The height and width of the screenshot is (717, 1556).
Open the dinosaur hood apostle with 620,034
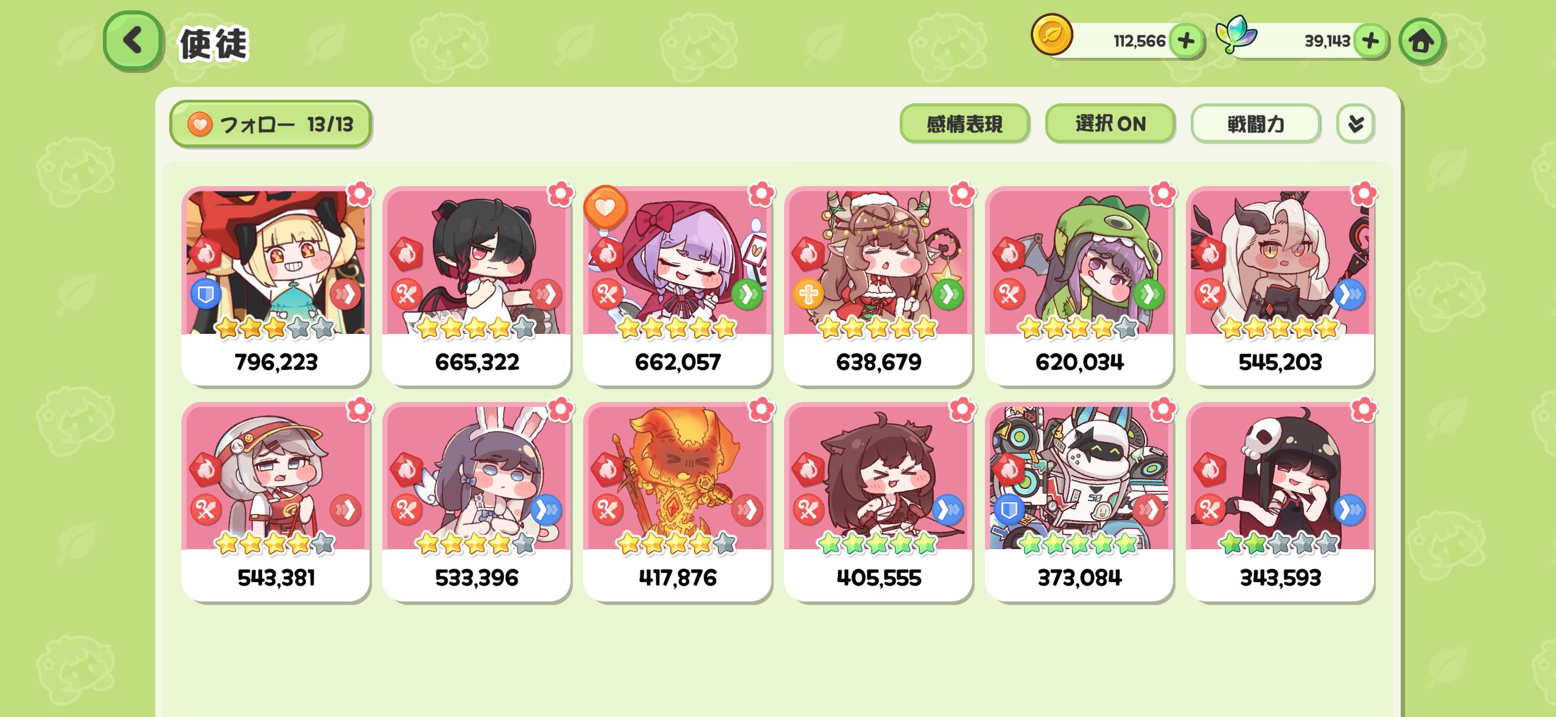(1079, 286)
